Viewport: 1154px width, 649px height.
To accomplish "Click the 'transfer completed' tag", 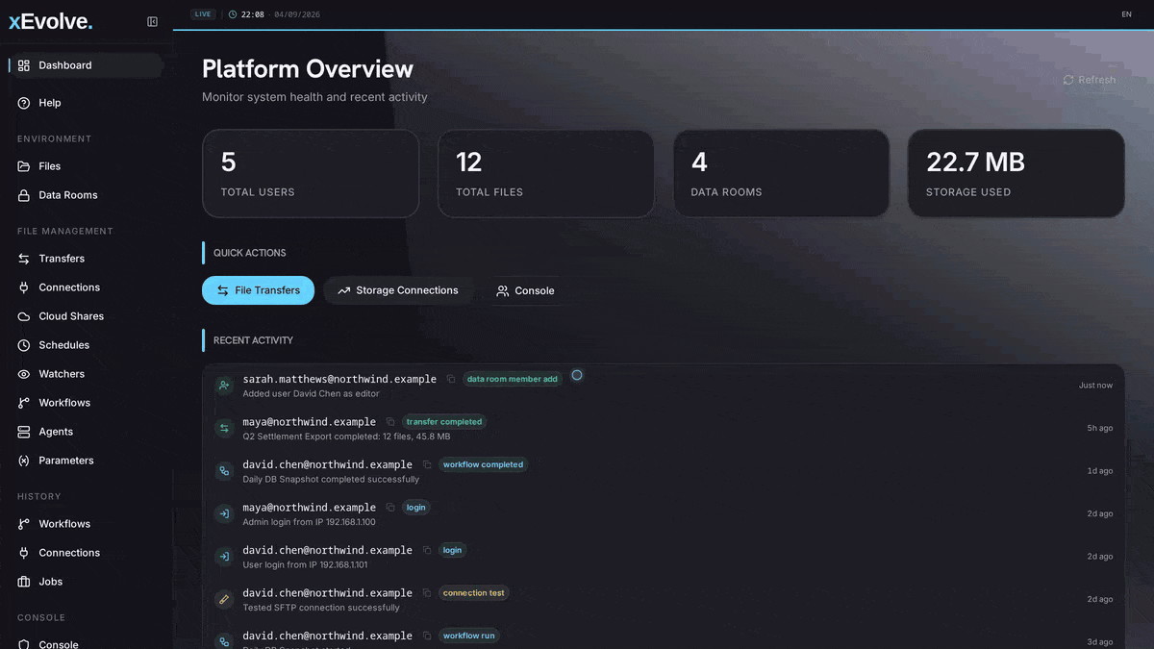I will pyautogui.click(x=444, y=422).
